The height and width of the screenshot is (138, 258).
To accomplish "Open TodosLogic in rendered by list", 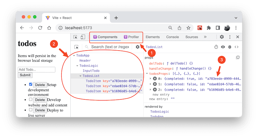I will [x=160, y=111].
